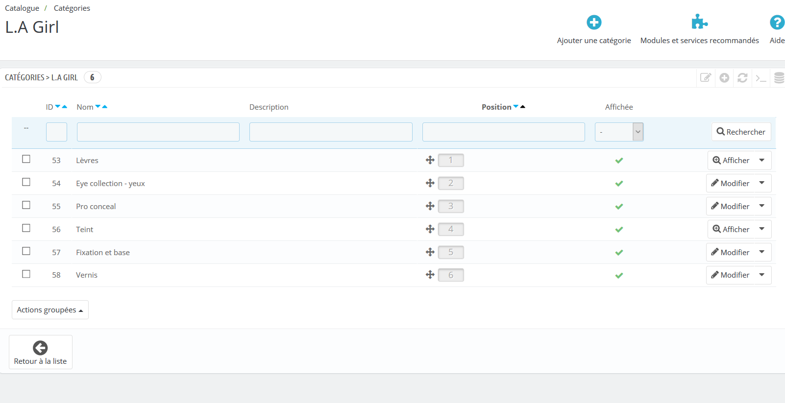The height and width of the screenshot is (403, 785).
Task: Click the Ajouter une catégorie plus icon
Action: 594,22
